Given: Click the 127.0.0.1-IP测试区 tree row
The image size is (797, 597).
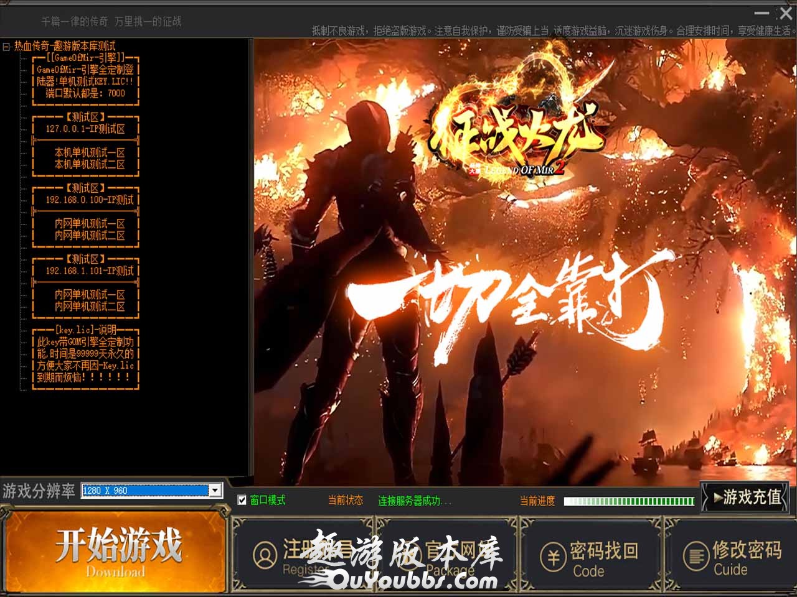Looking at the screenshot, I should tap(85, 129).
